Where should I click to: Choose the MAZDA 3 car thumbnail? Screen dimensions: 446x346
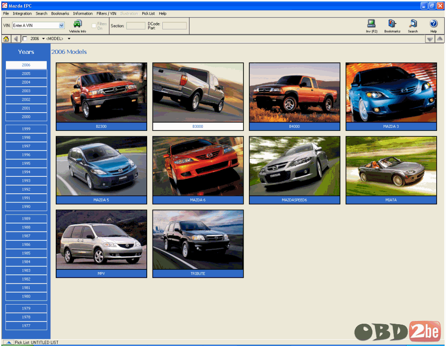[x=391, y=93]
